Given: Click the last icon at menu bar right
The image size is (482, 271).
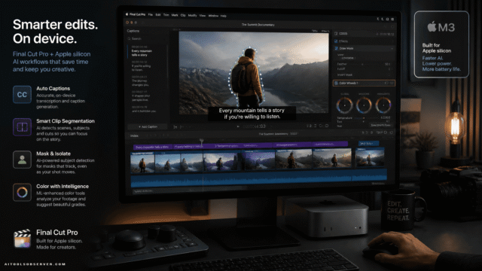Looking at the screenshot, I should tap(392, 20).
